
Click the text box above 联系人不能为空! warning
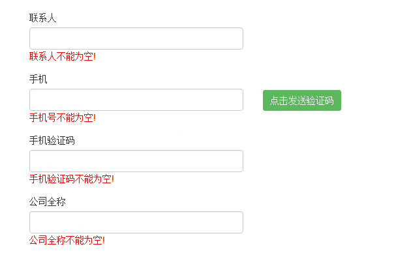(136, 38)
